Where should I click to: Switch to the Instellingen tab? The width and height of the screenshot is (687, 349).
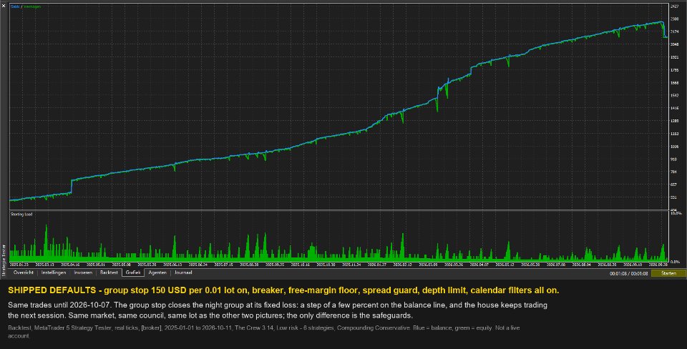coord(54,272)
